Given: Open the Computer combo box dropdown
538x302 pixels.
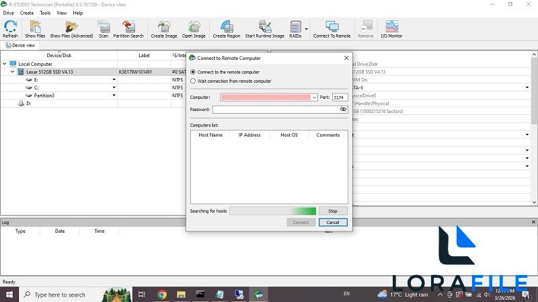Looking at the screenshot, I should pyautogui.click(x=314, y=98).
